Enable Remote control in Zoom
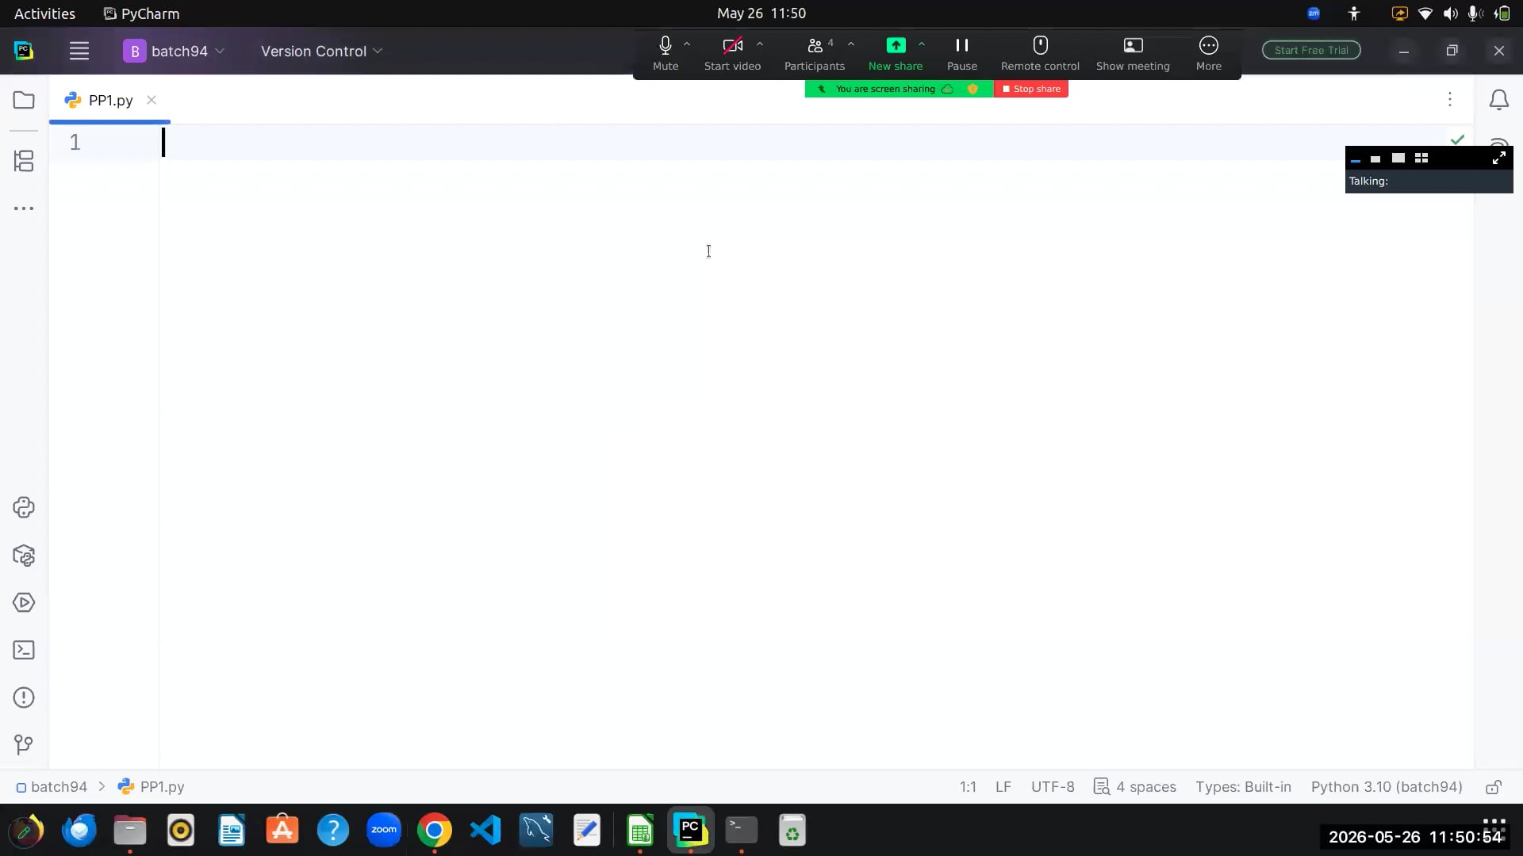The image size is (1523, 856). 1040,53
